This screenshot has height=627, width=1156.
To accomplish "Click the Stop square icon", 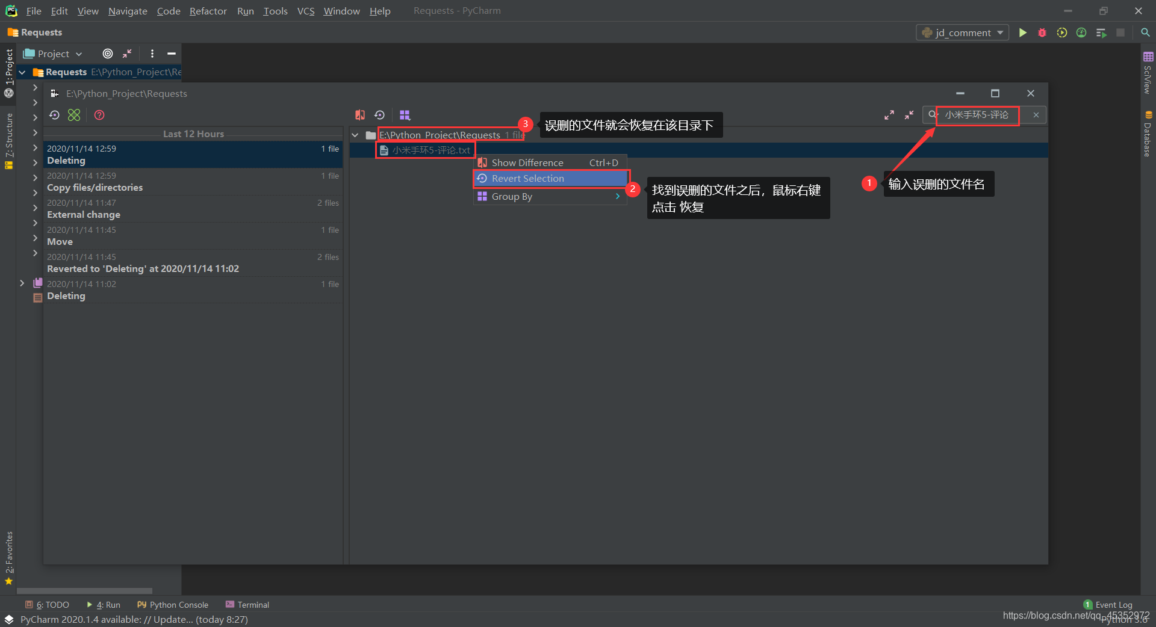I will tap(1120, 32).
